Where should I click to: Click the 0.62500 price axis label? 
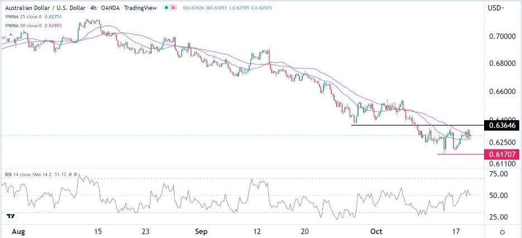coord(504,142)
